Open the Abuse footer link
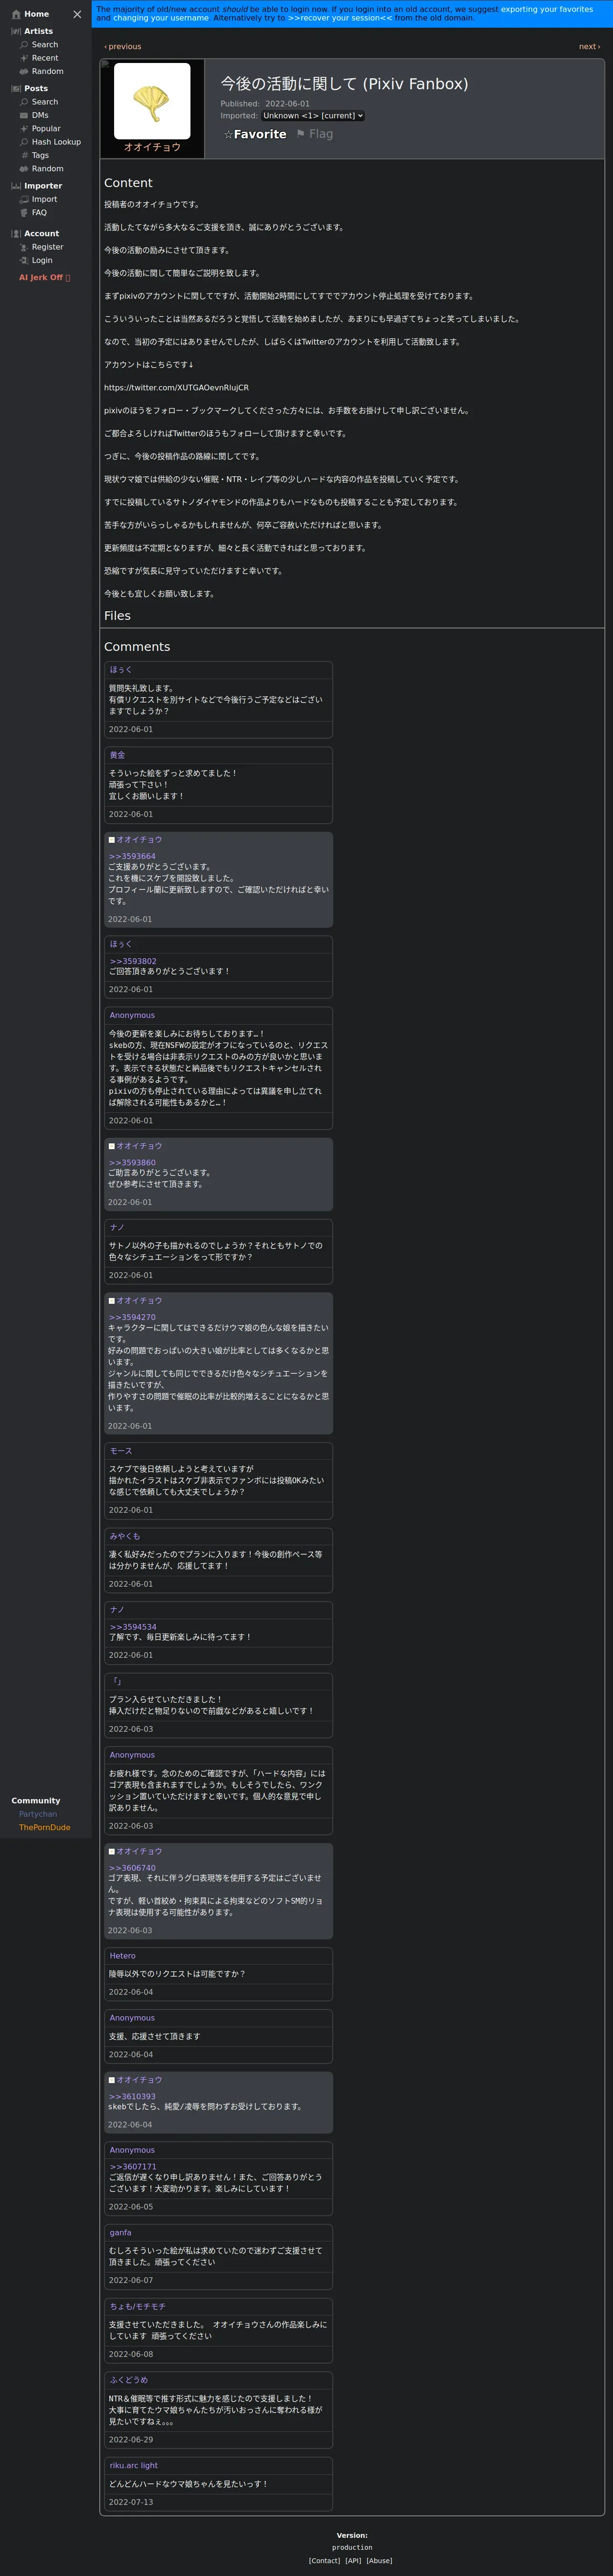The image size is (613, 2576). [x=379, y=2561]
